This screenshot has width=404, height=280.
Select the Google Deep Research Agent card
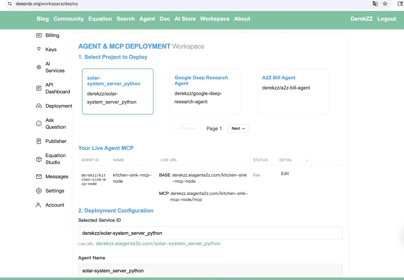tap(205, 91)
